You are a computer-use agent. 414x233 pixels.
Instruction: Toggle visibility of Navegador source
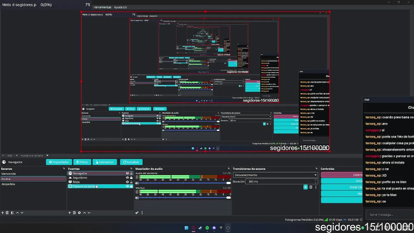[x=127, y=173]
